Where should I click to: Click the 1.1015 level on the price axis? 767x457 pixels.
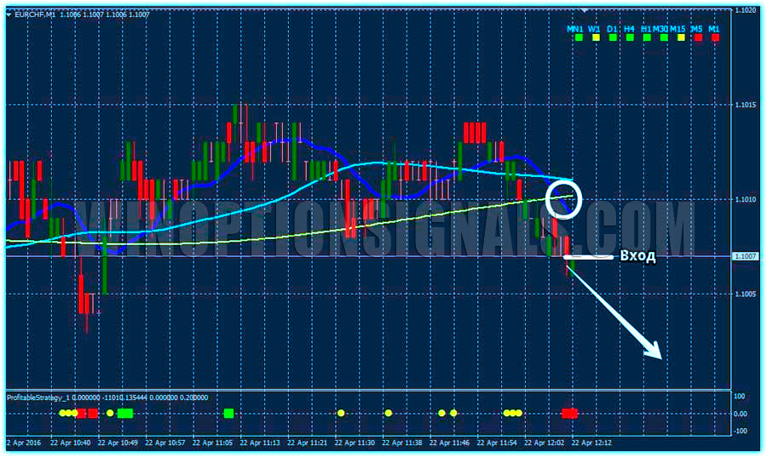[746, 105]
